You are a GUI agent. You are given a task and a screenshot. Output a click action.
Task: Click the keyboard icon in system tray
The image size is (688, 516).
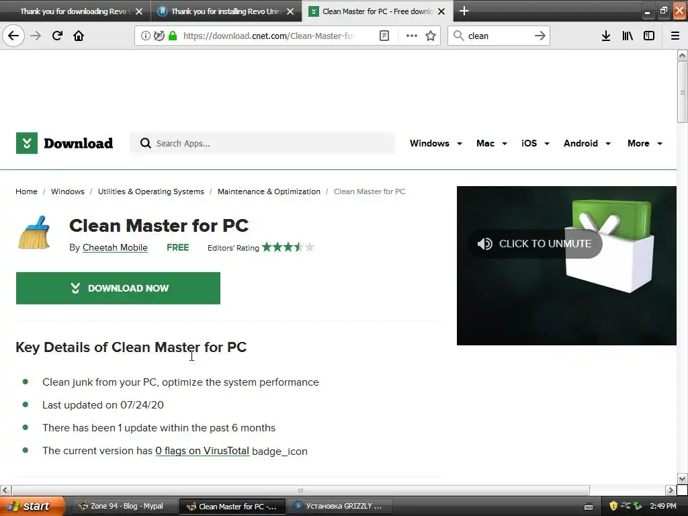pos(589,507)
